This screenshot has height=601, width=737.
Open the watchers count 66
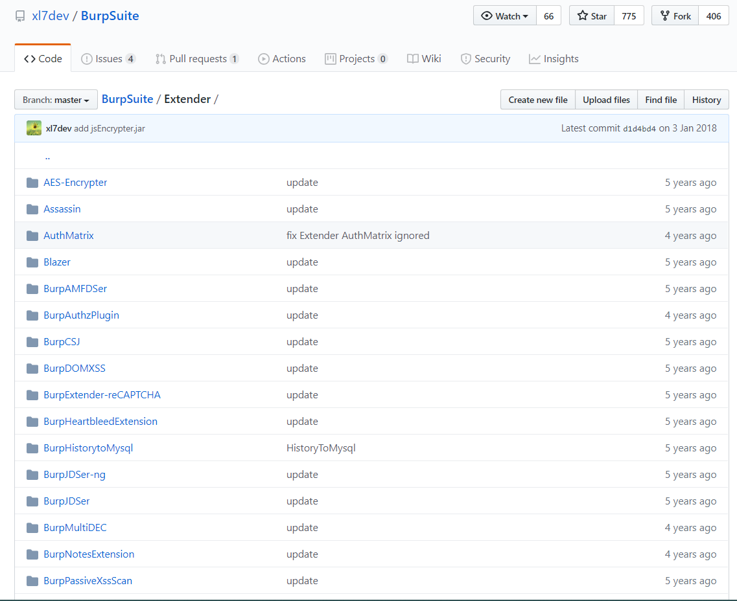coord(548,16)
